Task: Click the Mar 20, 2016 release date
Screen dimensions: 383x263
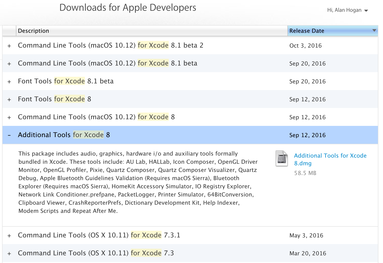Action: (308, 253)
